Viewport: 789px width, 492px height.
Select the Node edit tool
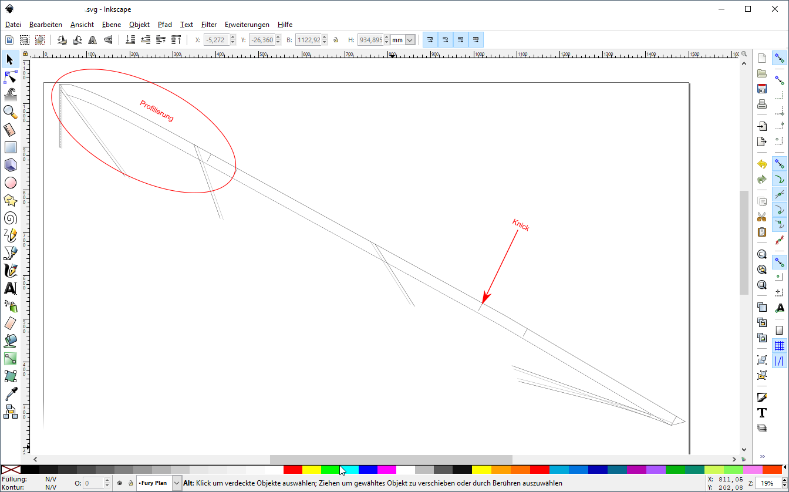[x=11, y=77]
